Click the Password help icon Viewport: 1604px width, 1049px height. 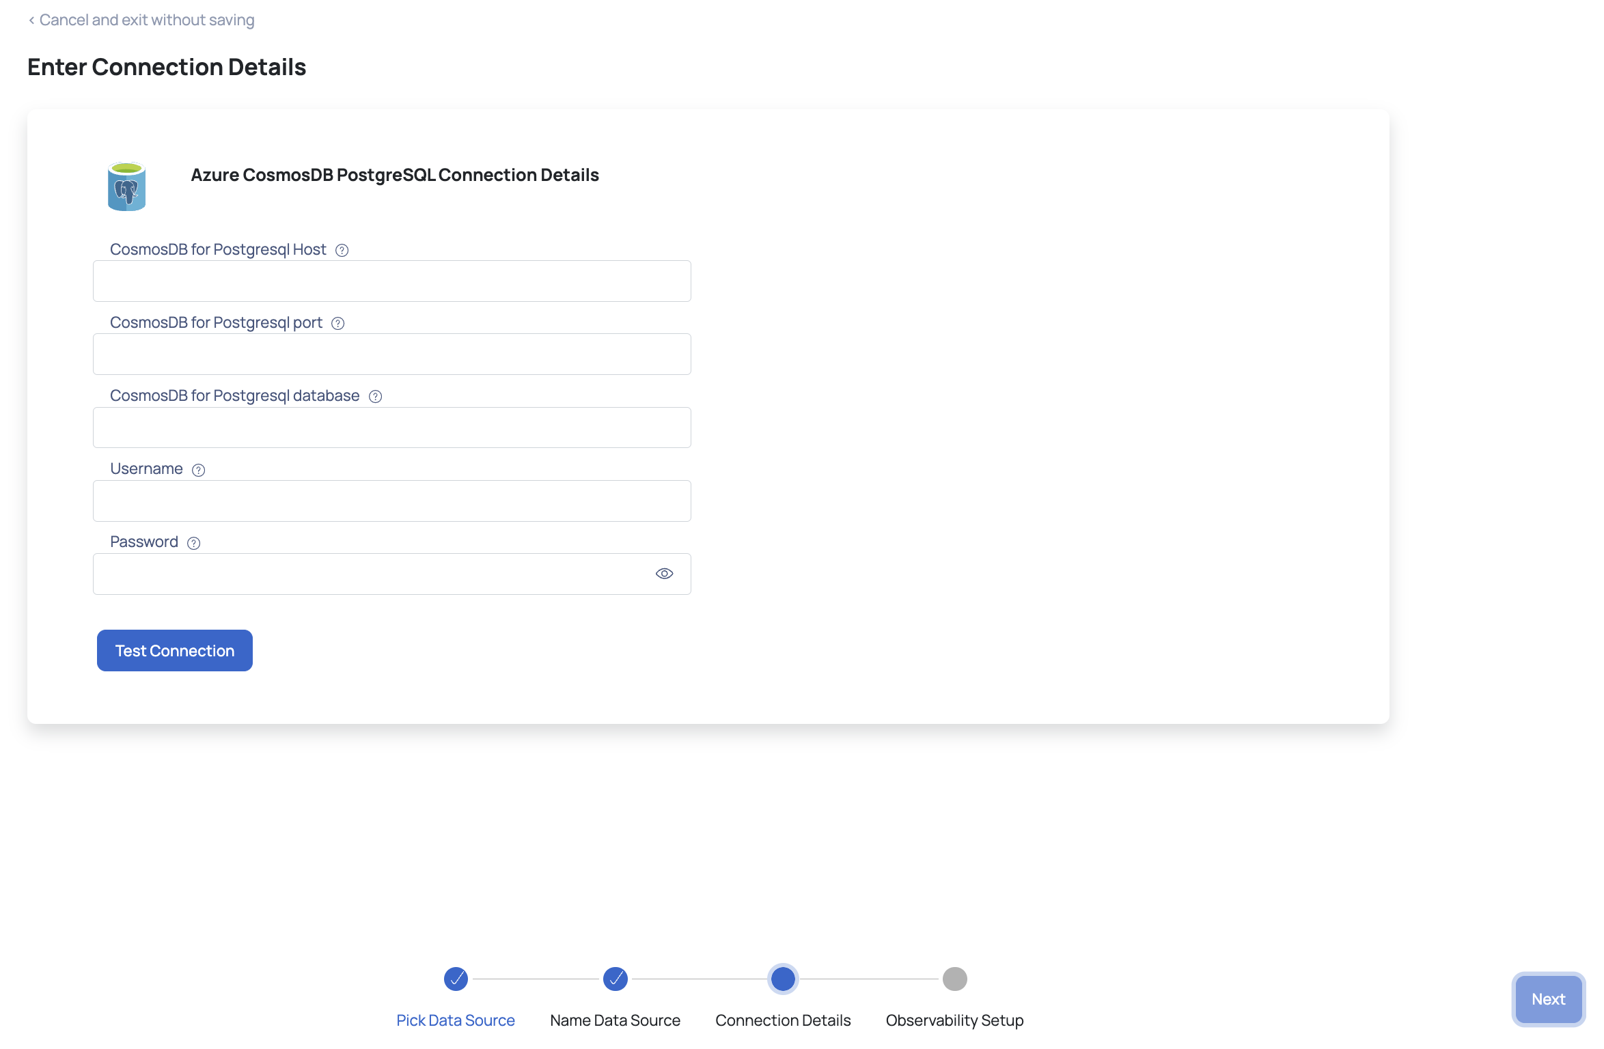tap(194, 543)
